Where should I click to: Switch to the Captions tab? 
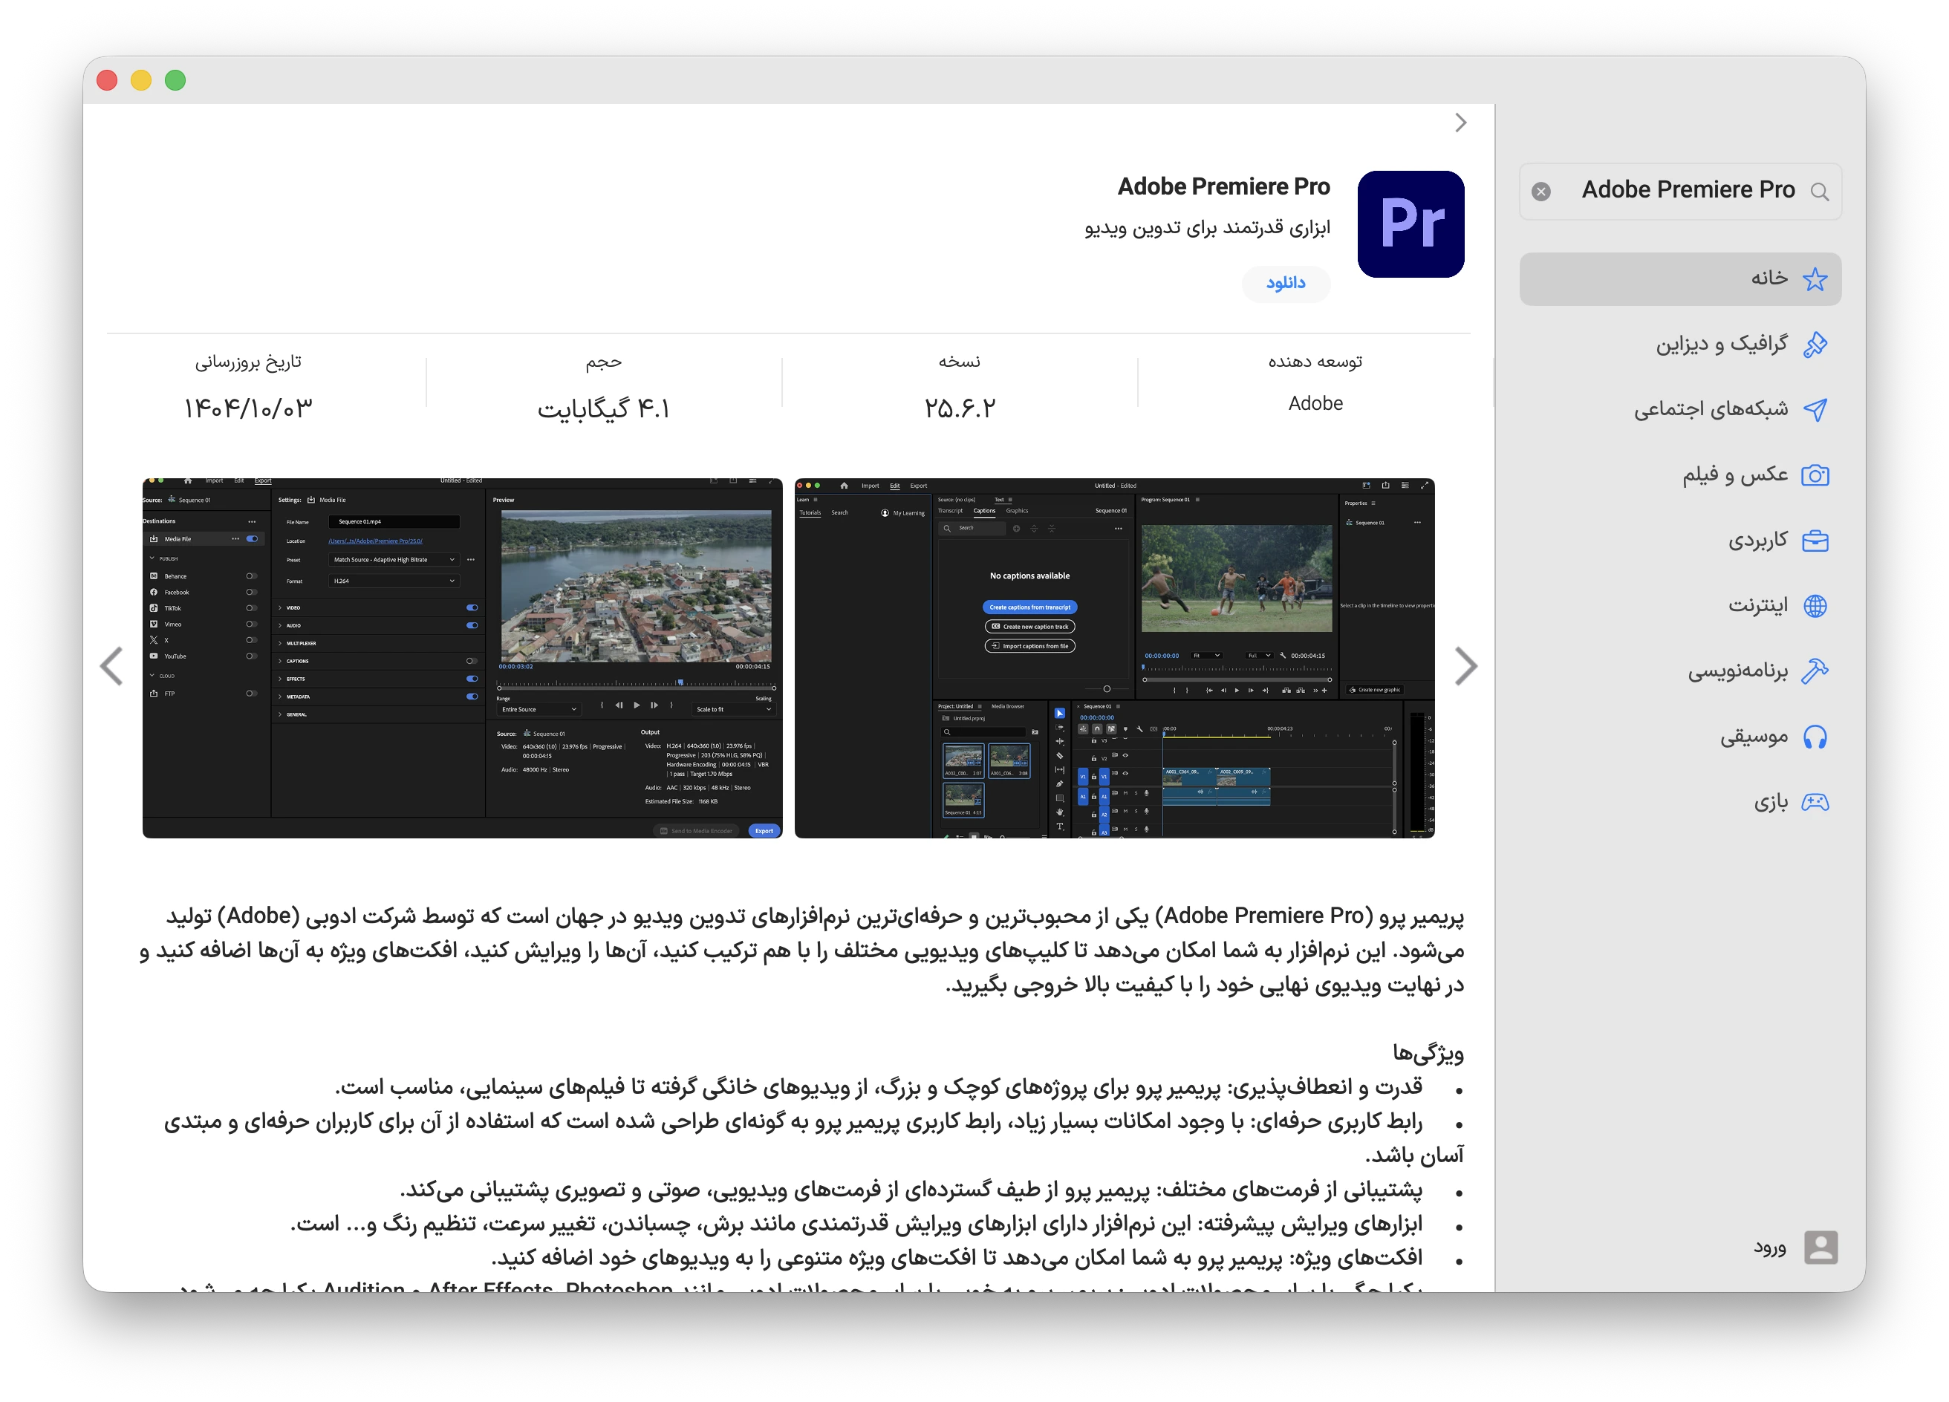tap(985, 511)
